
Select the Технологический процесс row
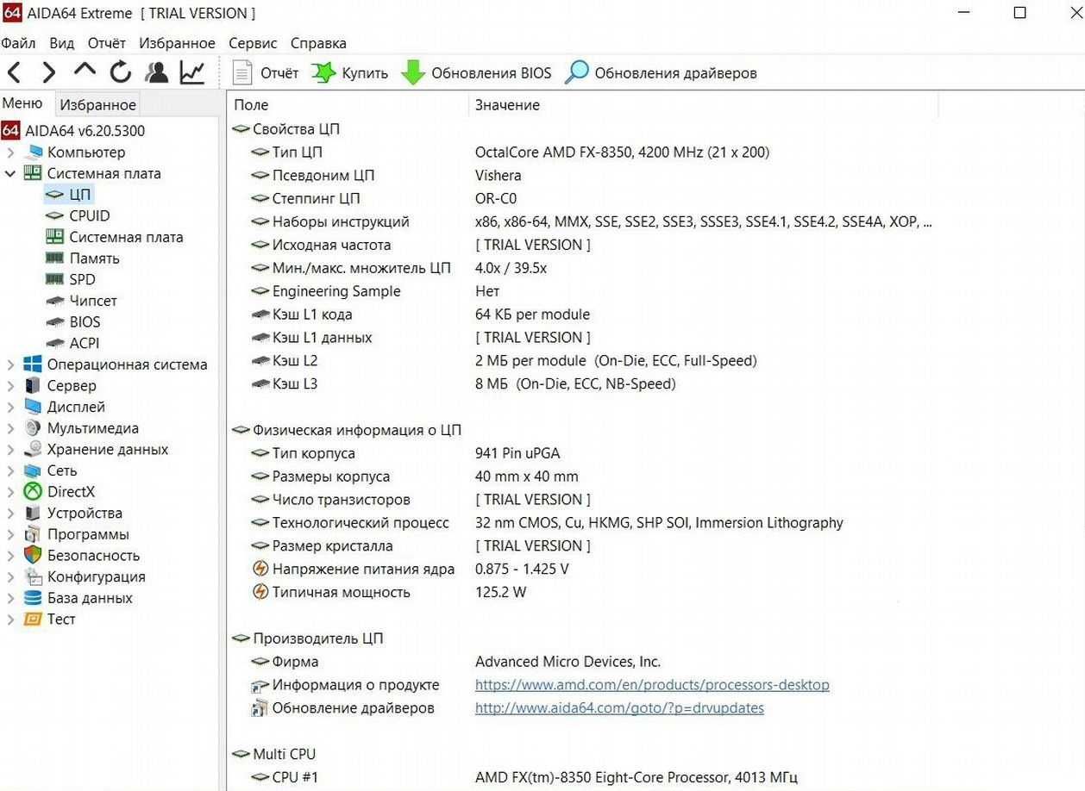[x=582, y=523]
